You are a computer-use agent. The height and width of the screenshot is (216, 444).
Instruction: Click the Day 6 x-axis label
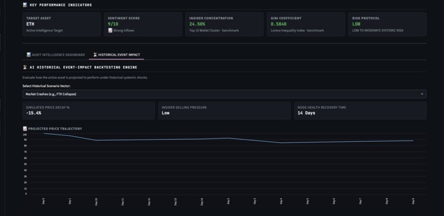334,202
